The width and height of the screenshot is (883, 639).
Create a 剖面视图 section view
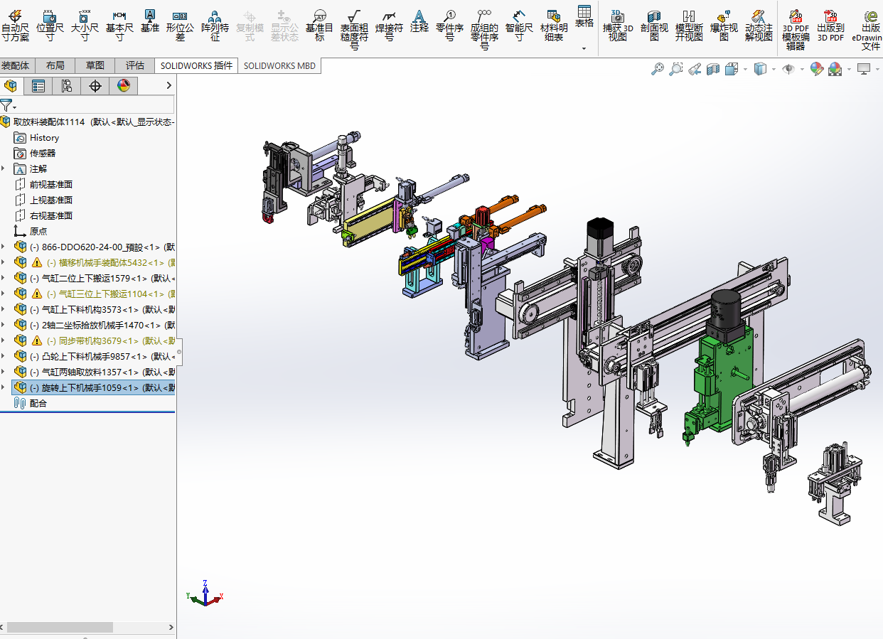point(654,26)
